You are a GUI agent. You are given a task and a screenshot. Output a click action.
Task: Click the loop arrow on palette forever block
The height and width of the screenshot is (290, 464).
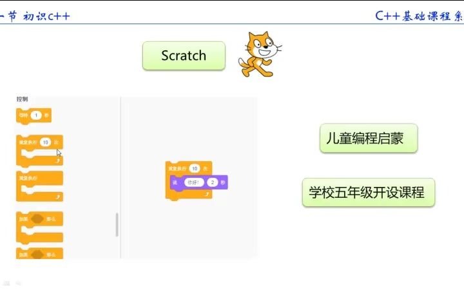pos(58,197)
